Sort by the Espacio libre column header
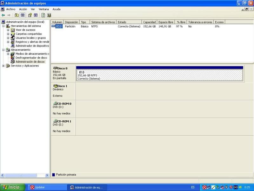254x191 pixels. click(166, 22)
